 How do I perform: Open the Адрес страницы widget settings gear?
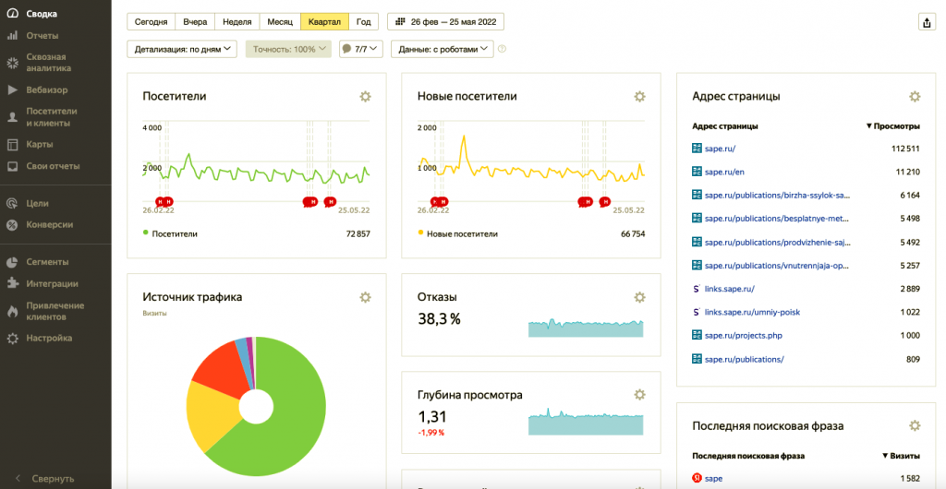(915, 96)
